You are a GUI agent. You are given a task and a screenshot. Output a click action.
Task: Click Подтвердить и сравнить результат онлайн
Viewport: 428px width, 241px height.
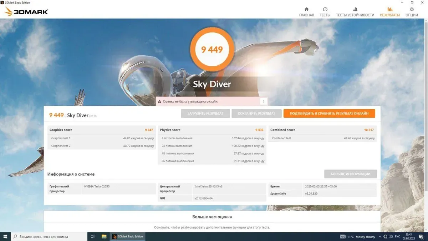pyautogui.click(x=329, y=114)
